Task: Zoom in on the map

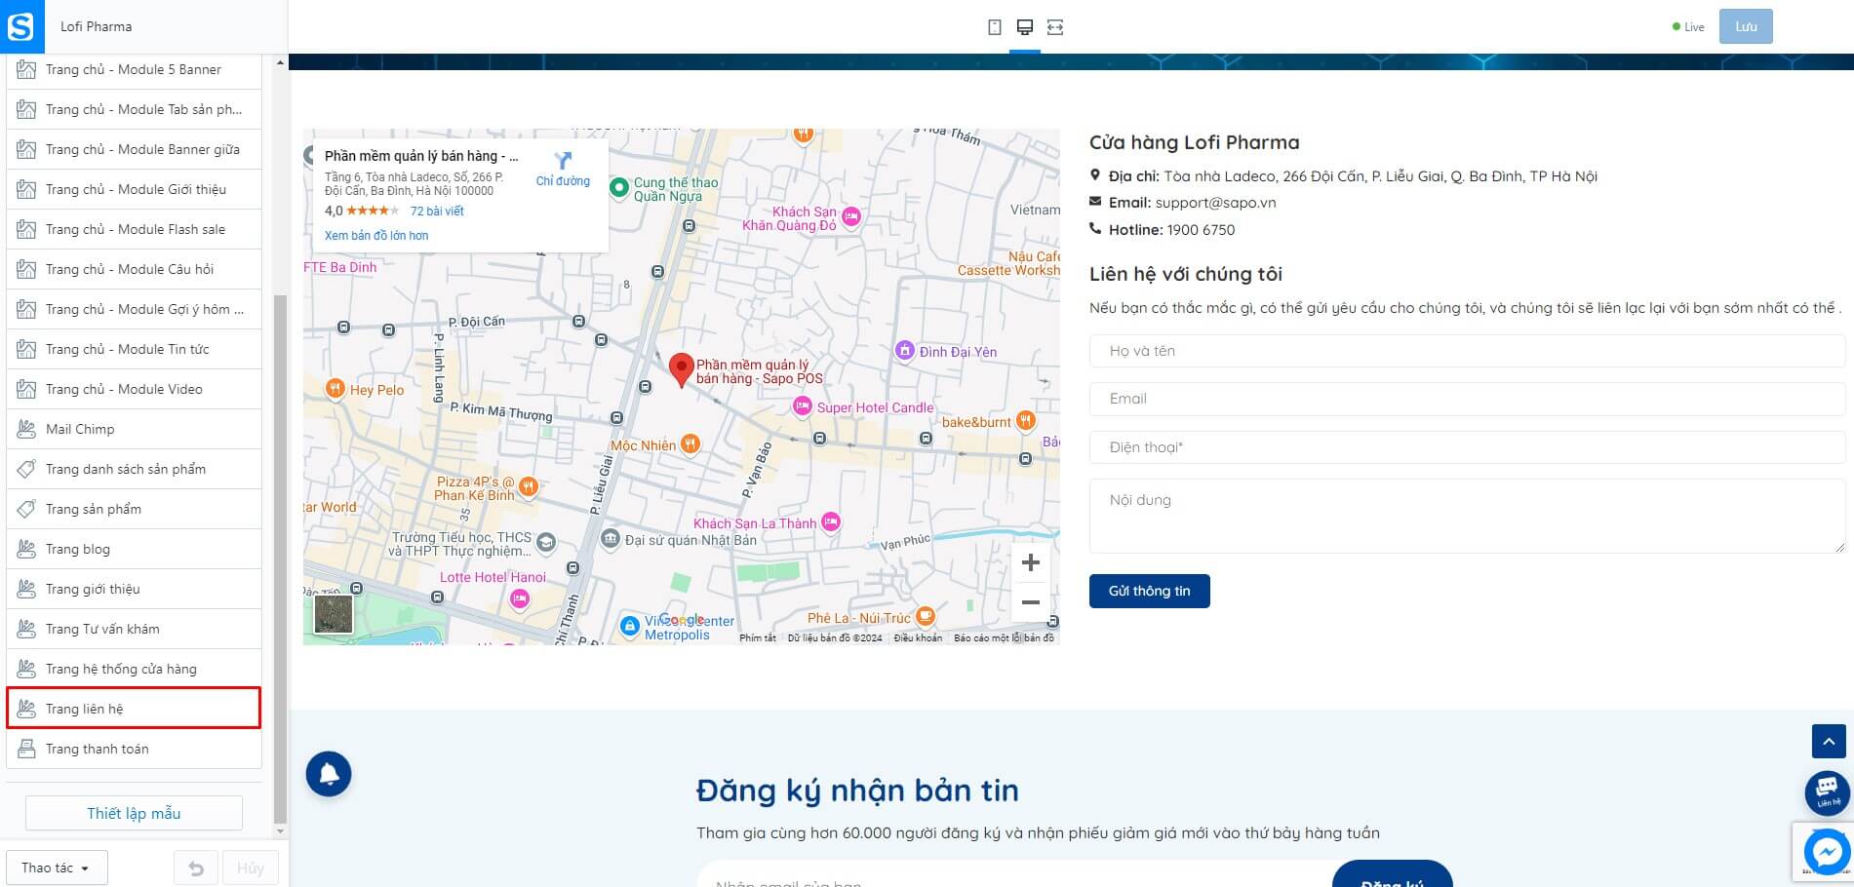Action: click(x=1030, y=562)
